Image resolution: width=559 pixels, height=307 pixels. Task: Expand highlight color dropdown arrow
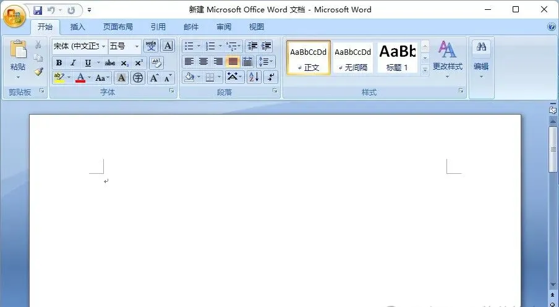pos(69,78)
